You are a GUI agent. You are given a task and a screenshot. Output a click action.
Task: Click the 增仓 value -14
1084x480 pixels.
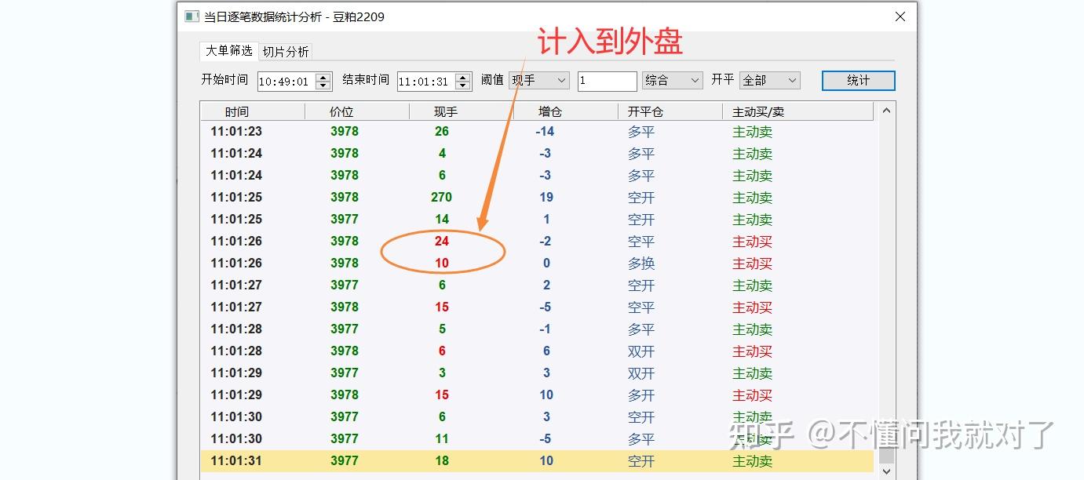545,131
